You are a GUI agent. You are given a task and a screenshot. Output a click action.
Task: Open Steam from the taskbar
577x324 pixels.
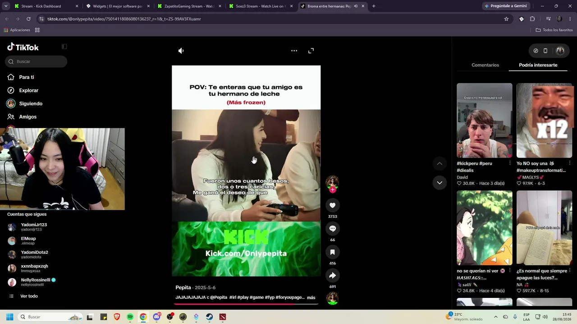pos(209,317)
